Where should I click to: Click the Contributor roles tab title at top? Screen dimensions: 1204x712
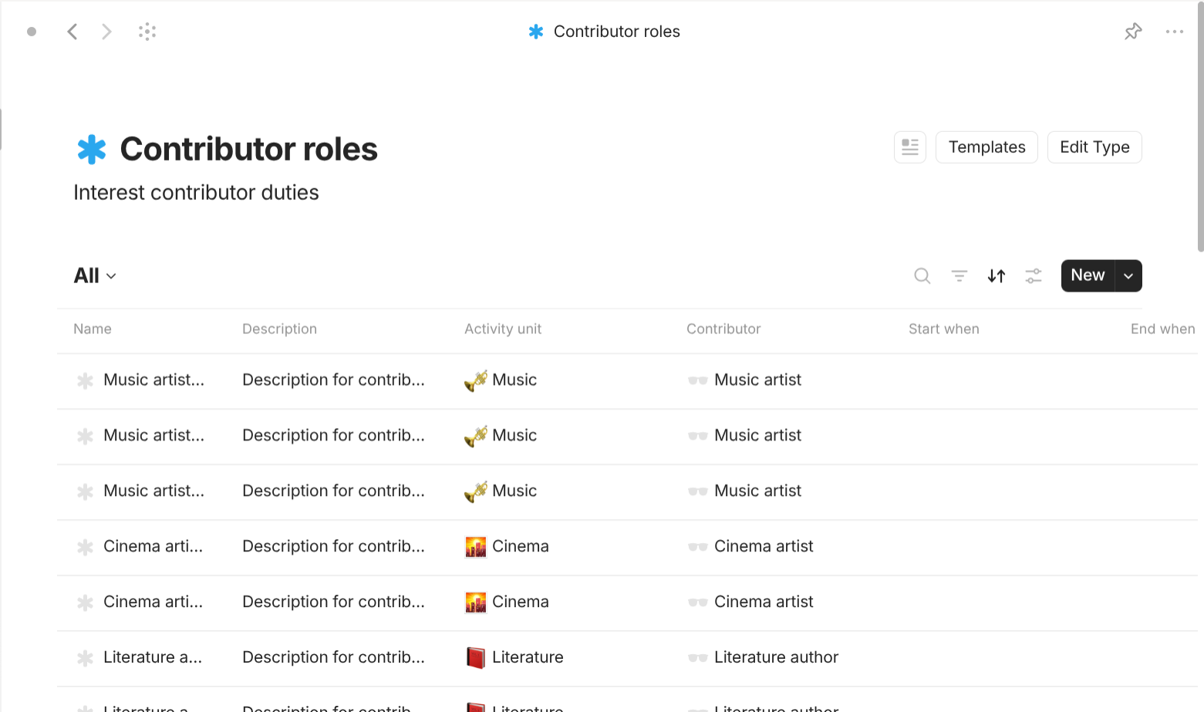pyautogui.click(x=616, y=31)
